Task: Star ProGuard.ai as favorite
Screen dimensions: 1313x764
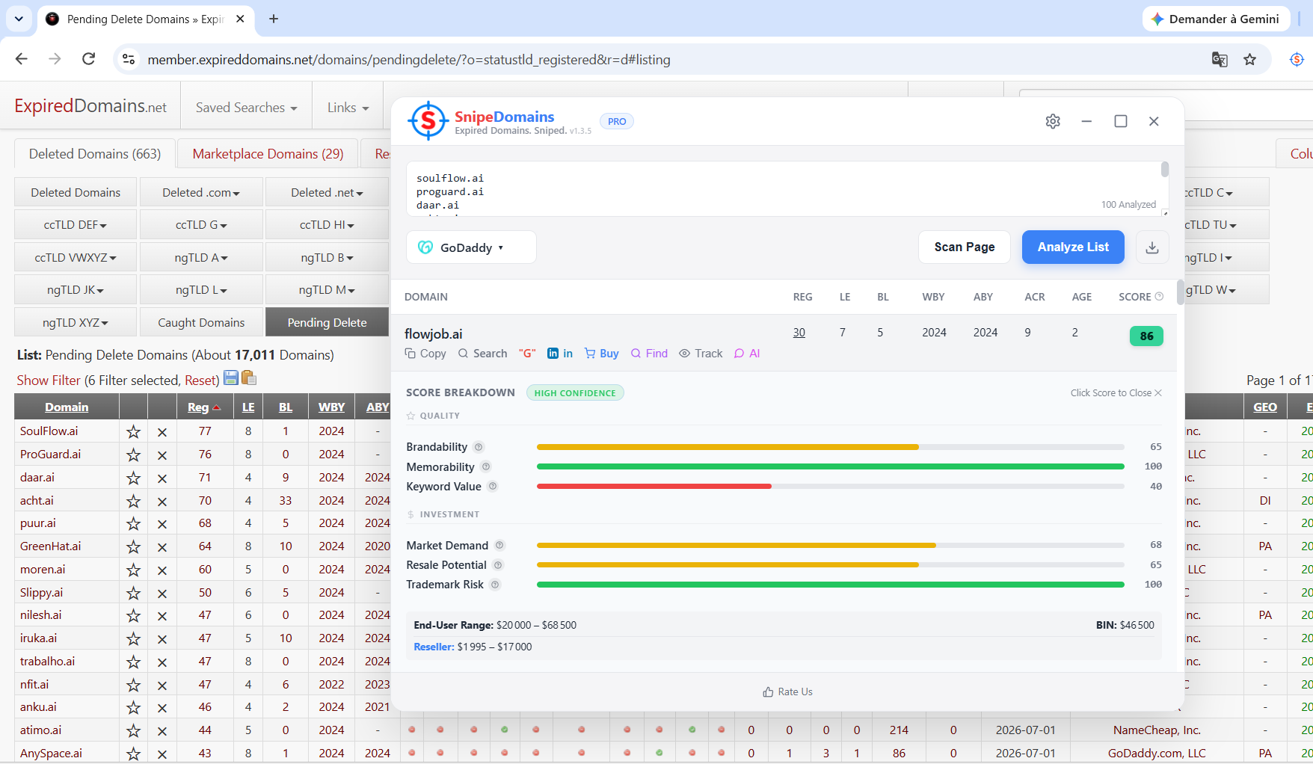Action: pyautogui.click(x=133, y=455)
